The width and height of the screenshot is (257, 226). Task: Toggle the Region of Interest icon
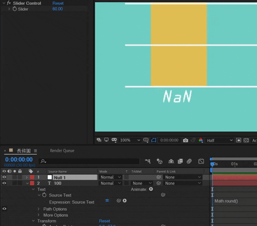click(x=238, y=140)
